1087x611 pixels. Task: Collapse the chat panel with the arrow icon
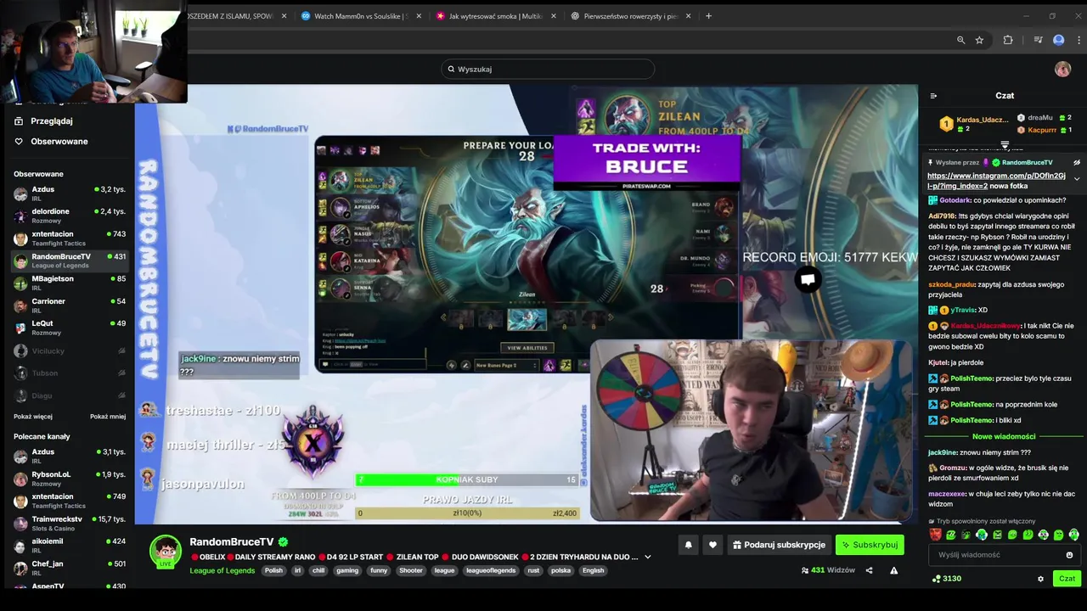click(933, 96)
